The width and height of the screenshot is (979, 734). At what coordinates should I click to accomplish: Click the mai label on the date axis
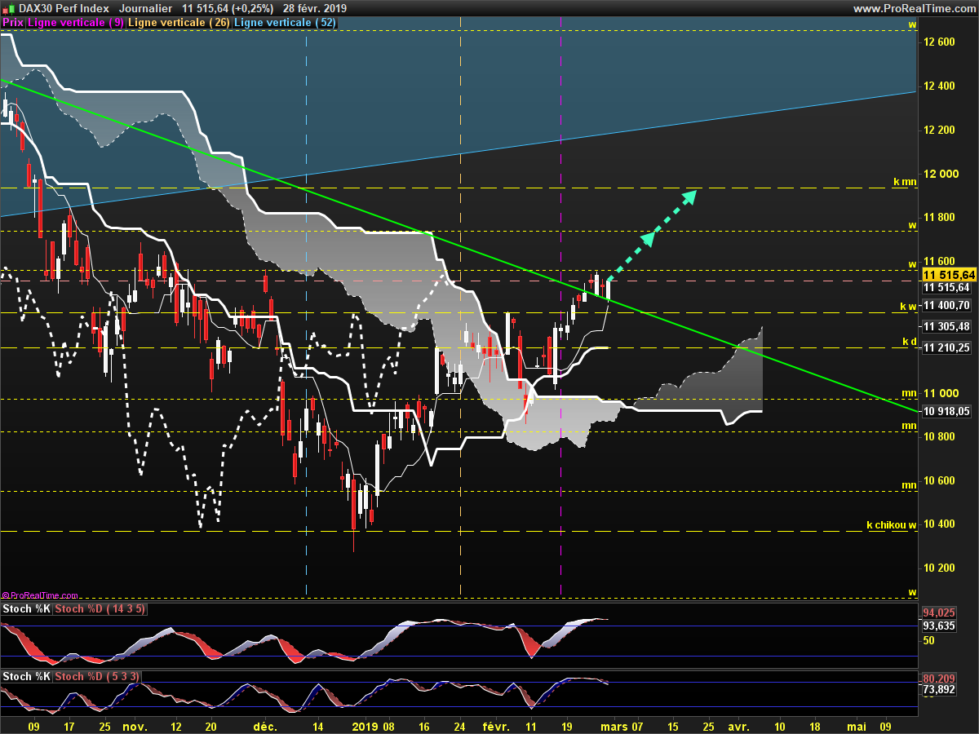pyautogui.click(x=857, y=725)
